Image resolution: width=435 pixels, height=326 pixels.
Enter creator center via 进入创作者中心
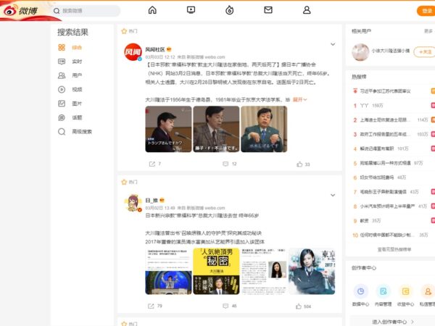(x=393, y=322)
